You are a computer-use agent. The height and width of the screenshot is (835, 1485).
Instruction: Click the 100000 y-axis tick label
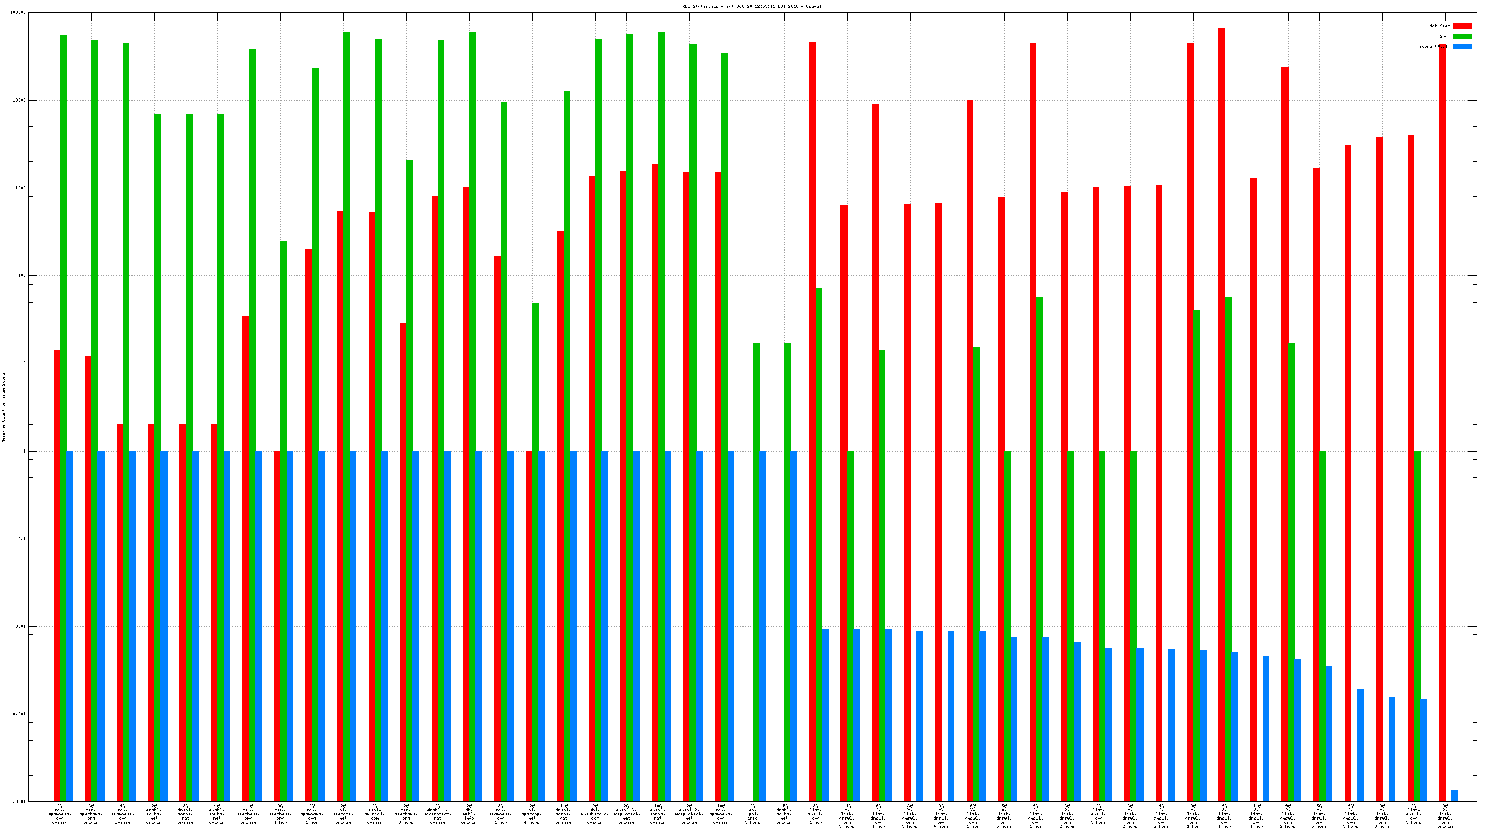(18, 13)
